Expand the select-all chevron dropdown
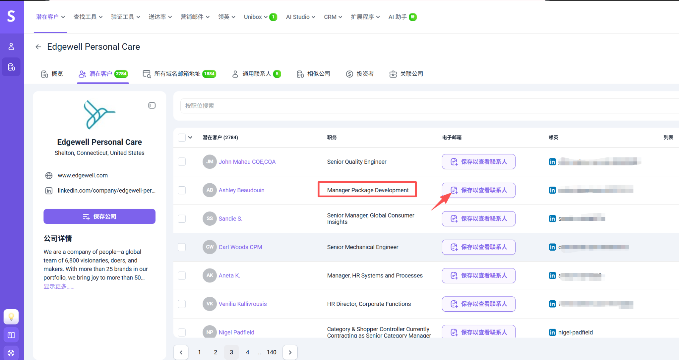The width and height of the screenshot is (679, 360). [190, 138]
